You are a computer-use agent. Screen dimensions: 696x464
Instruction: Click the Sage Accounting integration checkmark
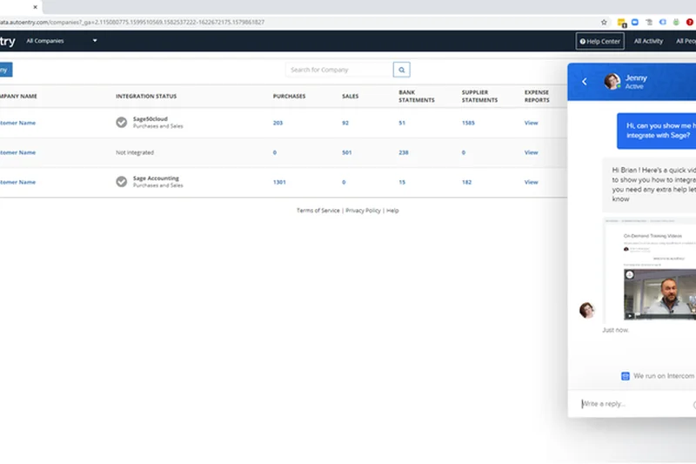click(122, 182)
